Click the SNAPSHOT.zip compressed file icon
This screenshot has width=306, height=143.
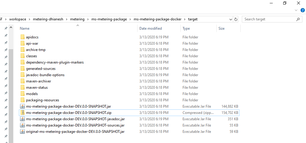(x=22, y=113)
